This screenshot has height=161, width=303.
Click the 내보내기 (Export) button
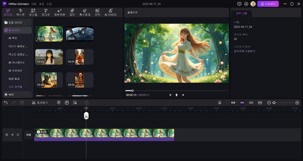268,4
